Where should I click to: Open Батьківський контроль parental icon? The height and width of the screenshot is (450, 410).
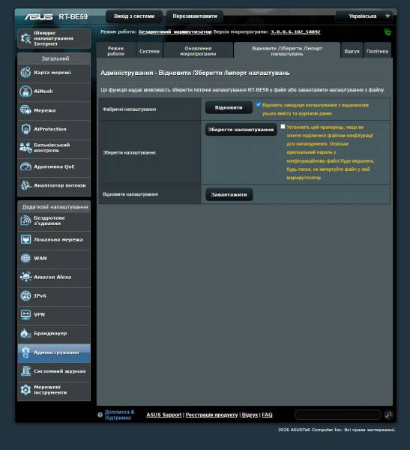pos(25,148)
